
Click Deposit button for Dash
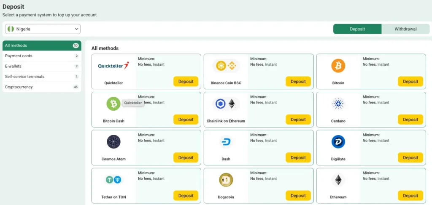(x=298, y=158)
